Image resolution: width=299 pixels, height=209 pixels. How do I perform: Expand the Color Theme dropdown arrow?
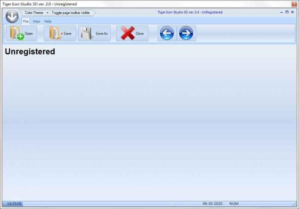click(47, 13)
